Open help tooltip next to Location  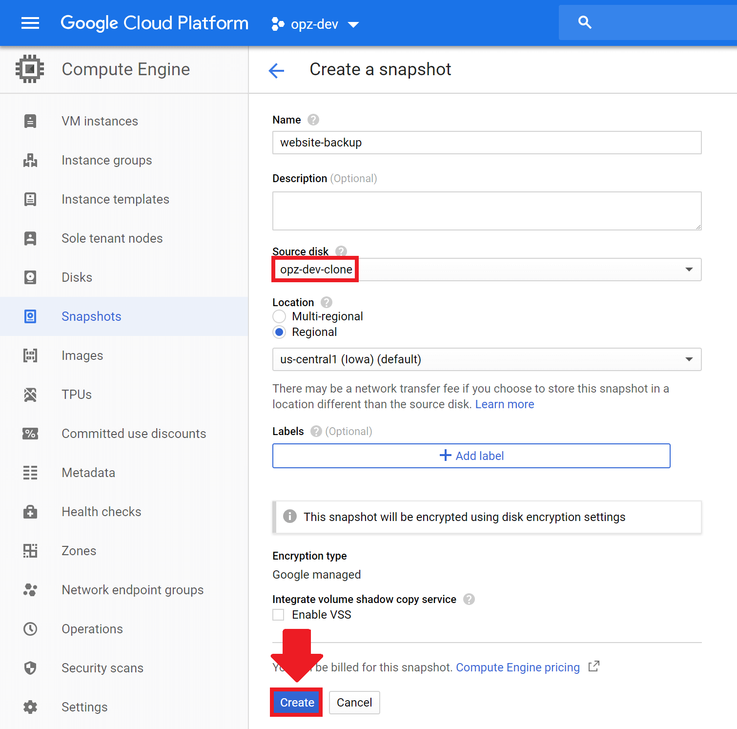pos(327,302)
